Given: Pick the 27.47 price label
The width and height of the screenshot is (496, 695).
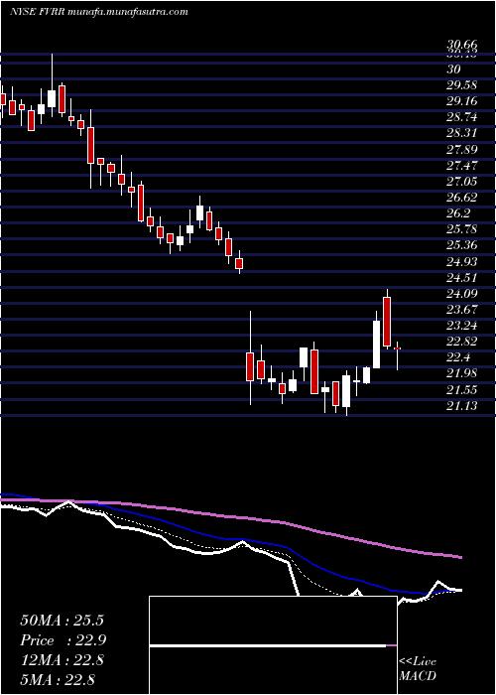Looking at the screenshot, I should click(x=462, y=166).
